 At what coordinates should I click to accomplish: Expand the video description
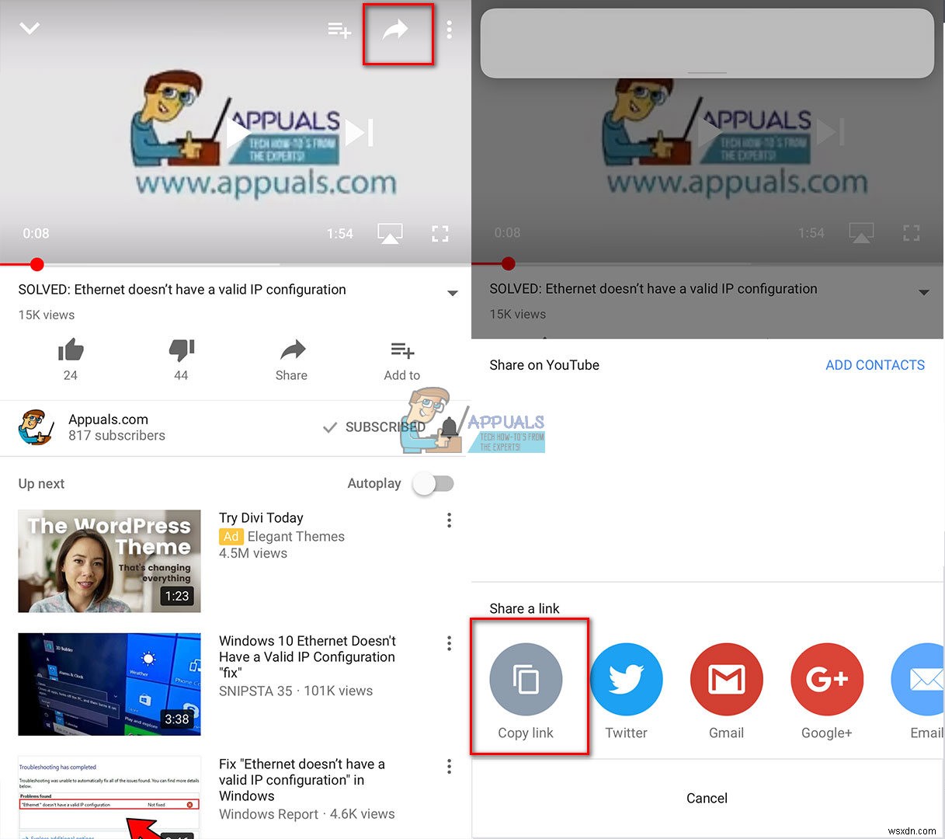(x=452, y=293)
